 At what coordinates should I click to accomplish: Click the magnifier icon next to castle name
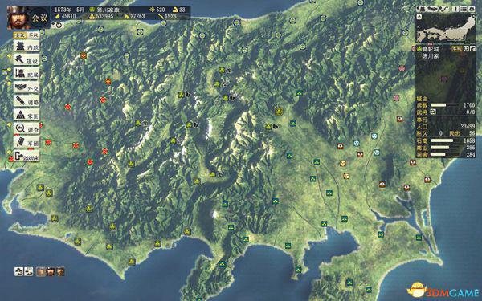click(x=466, y=48)
